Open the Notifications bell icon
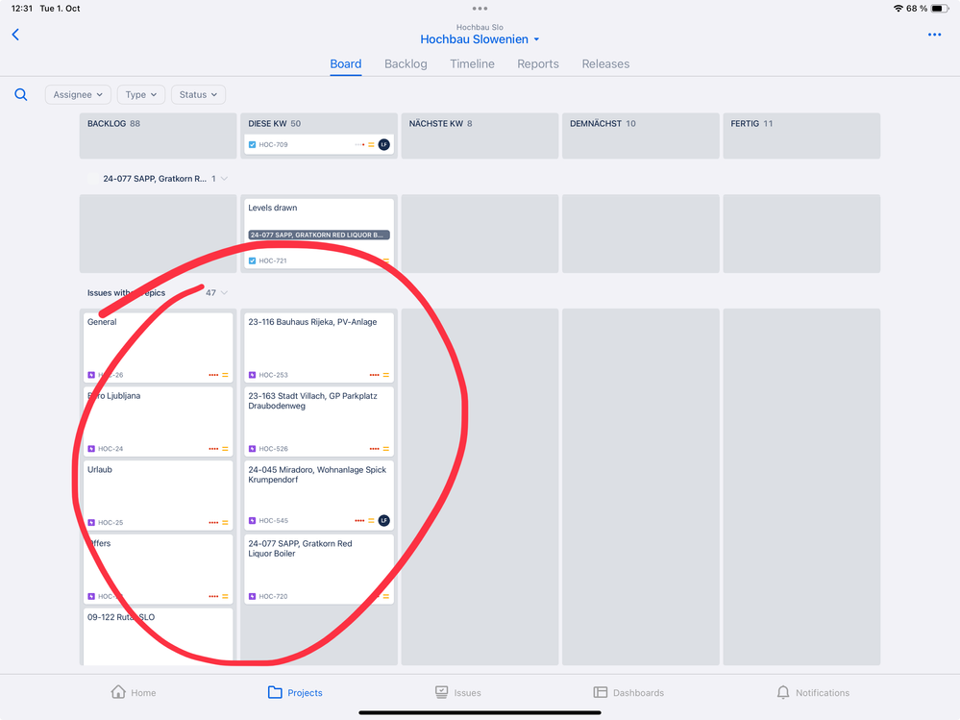This screenshot has height=720, width=960. [783, 692]
